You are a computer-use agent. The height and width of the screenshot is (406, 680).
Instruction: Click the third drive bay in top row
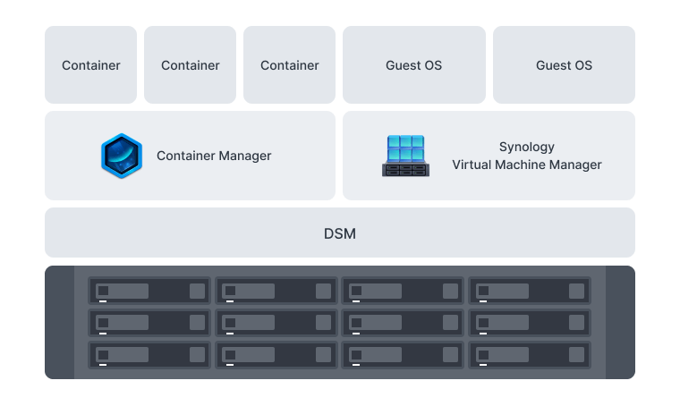coord(402,291)
